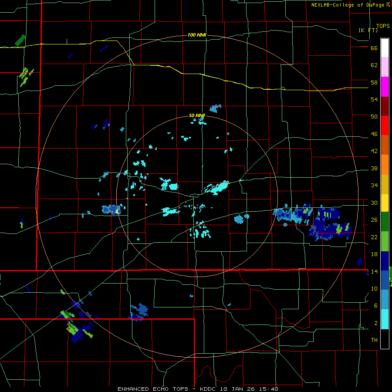
Task: Click the bright red legend color band
Action: (385, 125)
